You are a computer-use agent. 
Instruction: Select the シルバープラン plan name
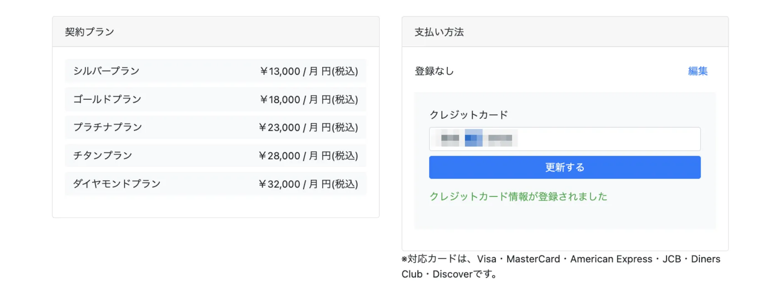(x=106, y=71)
